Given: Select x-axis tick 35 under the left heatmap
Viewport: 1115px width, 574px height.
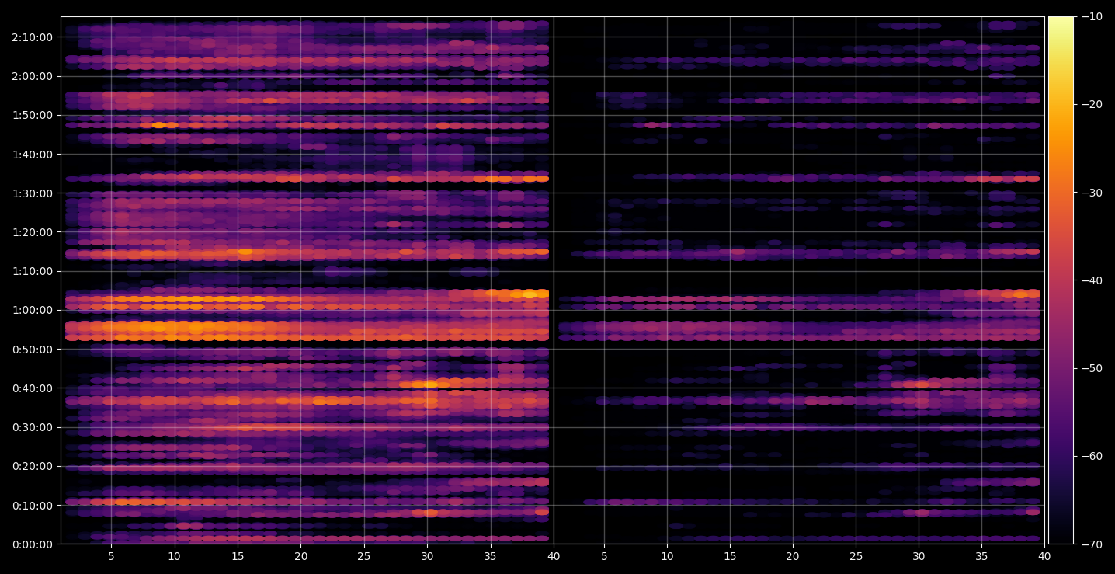Looking at the screenshot, I should click(x=490, y=556).
